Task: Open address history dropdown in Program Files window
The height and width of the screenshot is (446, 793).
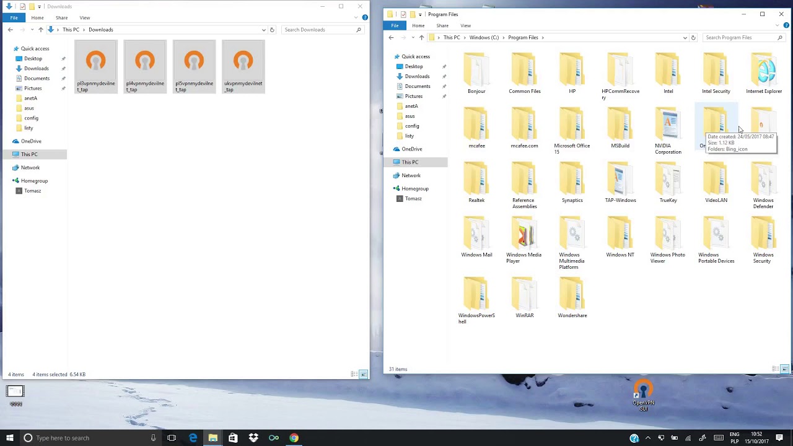Action: click(x=685, y=38)
